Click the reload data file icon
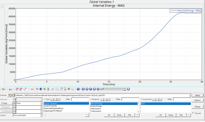 (9, 95)
